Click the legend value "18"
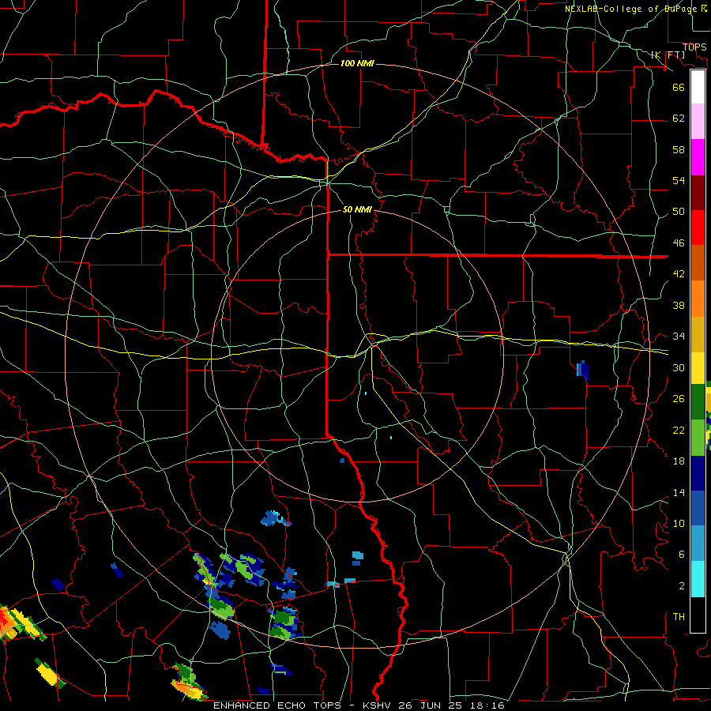 (679, 461)
